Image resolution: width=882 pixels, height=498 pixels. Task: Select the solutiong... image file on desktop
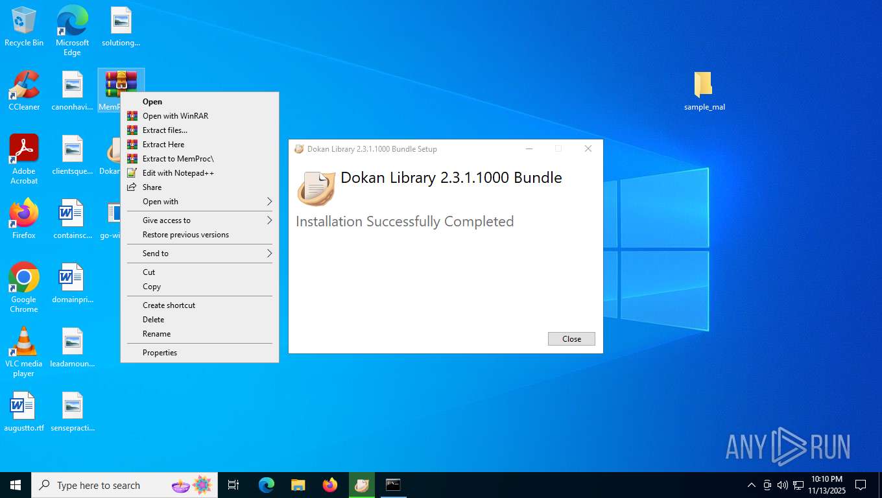coord(121,27)
